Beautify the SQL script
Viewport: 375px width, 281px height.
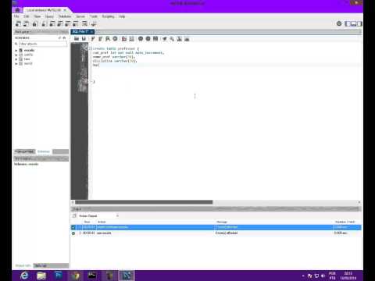[165, 39]
